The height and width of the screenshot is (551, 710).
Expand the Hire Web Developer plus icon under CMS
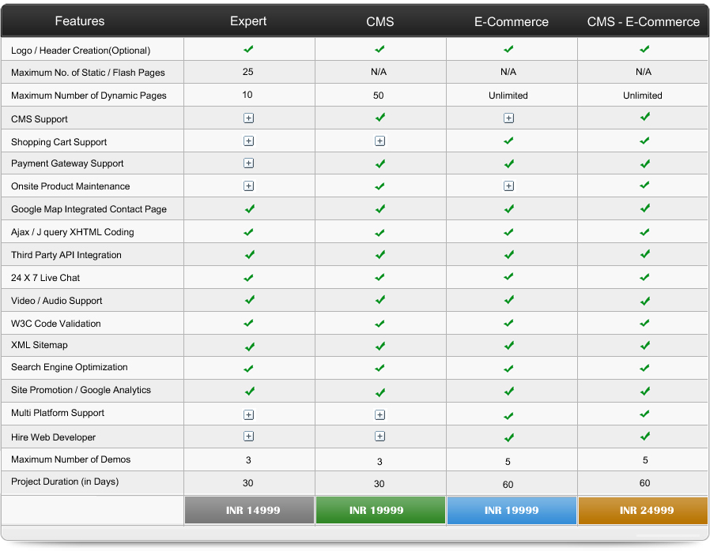380,437
